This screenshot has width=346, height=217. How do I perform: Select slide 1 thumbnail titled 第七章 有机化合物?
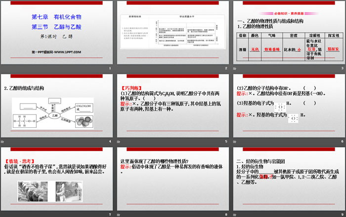57,33
